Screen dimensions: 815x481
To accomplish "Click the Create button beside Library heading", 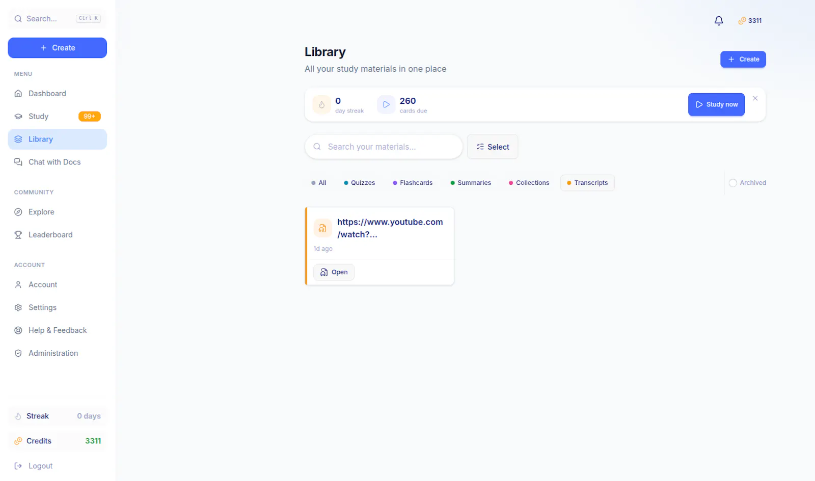I will 743,60.
